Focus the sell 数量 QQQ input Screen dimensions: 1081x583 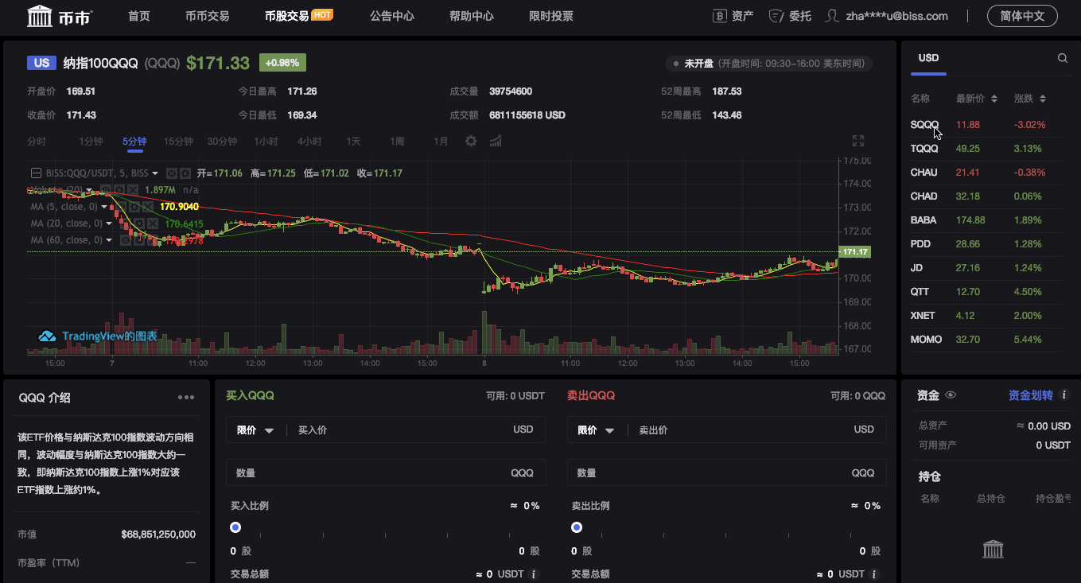727,472
